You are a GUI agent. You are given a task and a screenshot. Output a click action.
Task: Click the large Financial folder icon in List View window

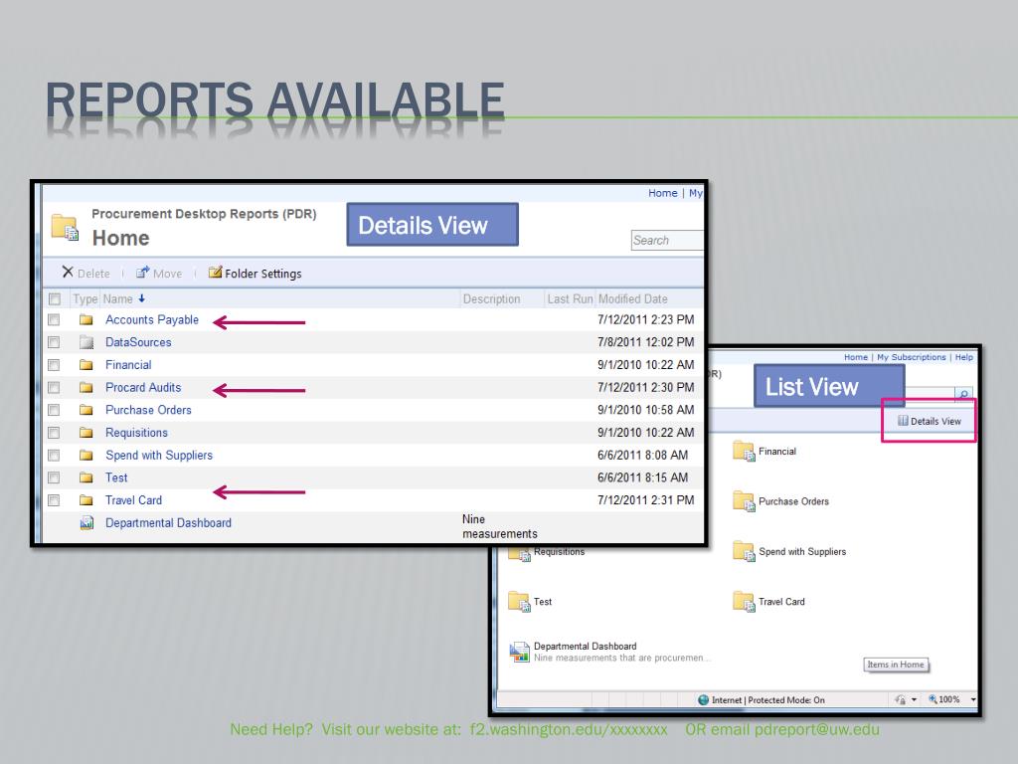pyautogui.click(x=744, y=451)
